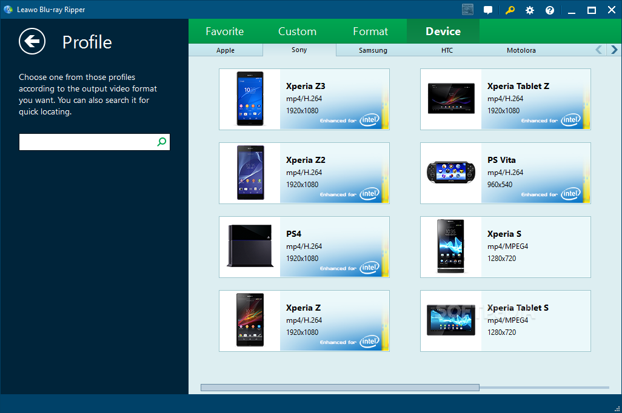The width and height of the screenshot is (622, 413).
Task: Click the Xperia Z2 phone thumbnail
Action: (x=250, y=173)
